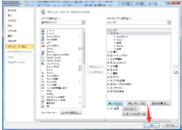This screenshot has width=182, height=130.
Task: Pick the クイック印刷 printer icon
Action: [x=43, y=40]
